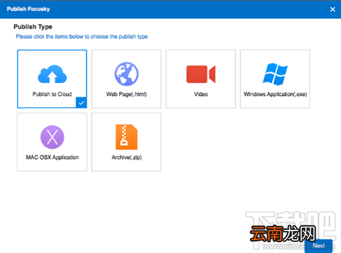Click the Next button
The image size is (341, 253).
tap(318, 245)
